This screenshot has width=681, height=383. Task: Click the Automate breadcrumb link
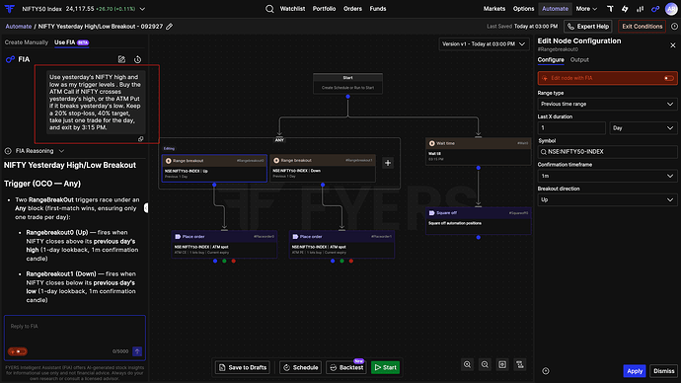pos(18,27)
